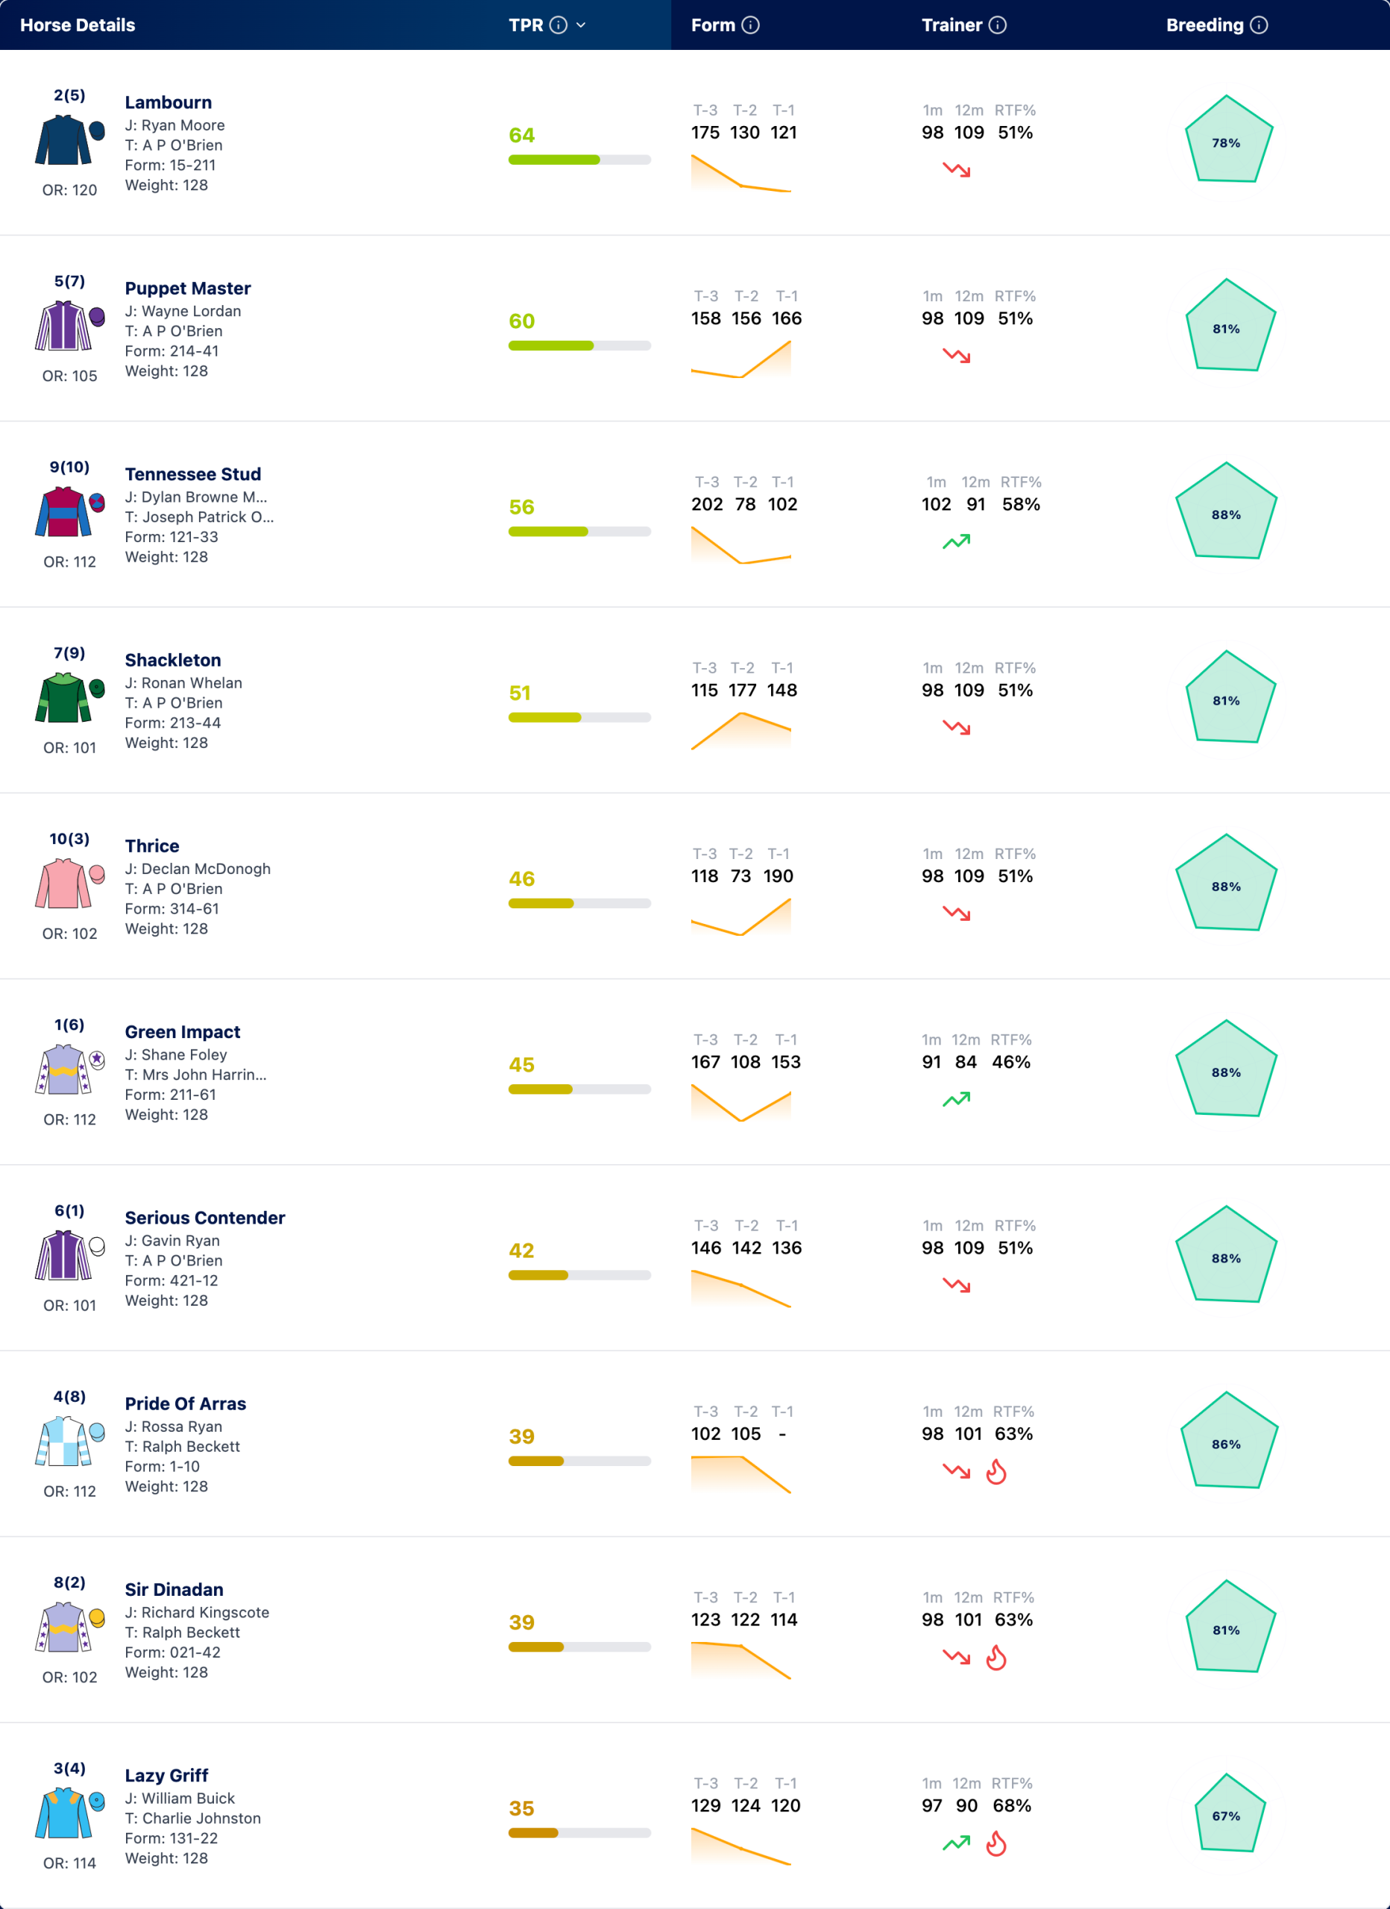Click the TPR info icon
The height and width of the screenshot is (1909, 1390).
click(559, 25)
